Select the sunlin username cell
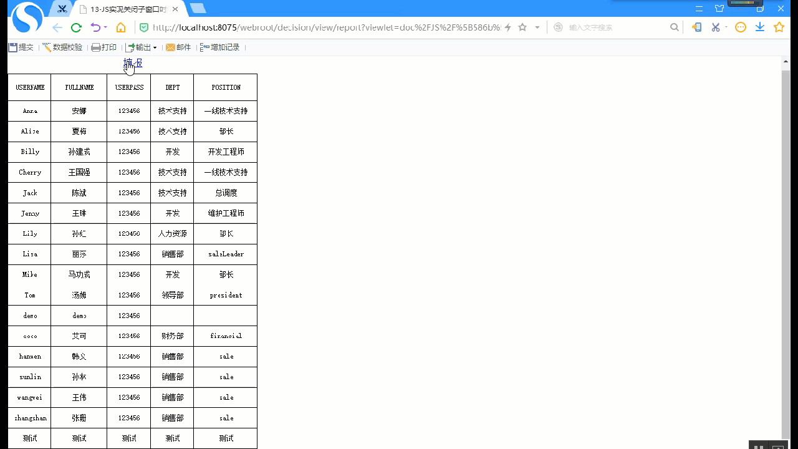The width and height of the screenshot is (798, 449). point(30,377)
